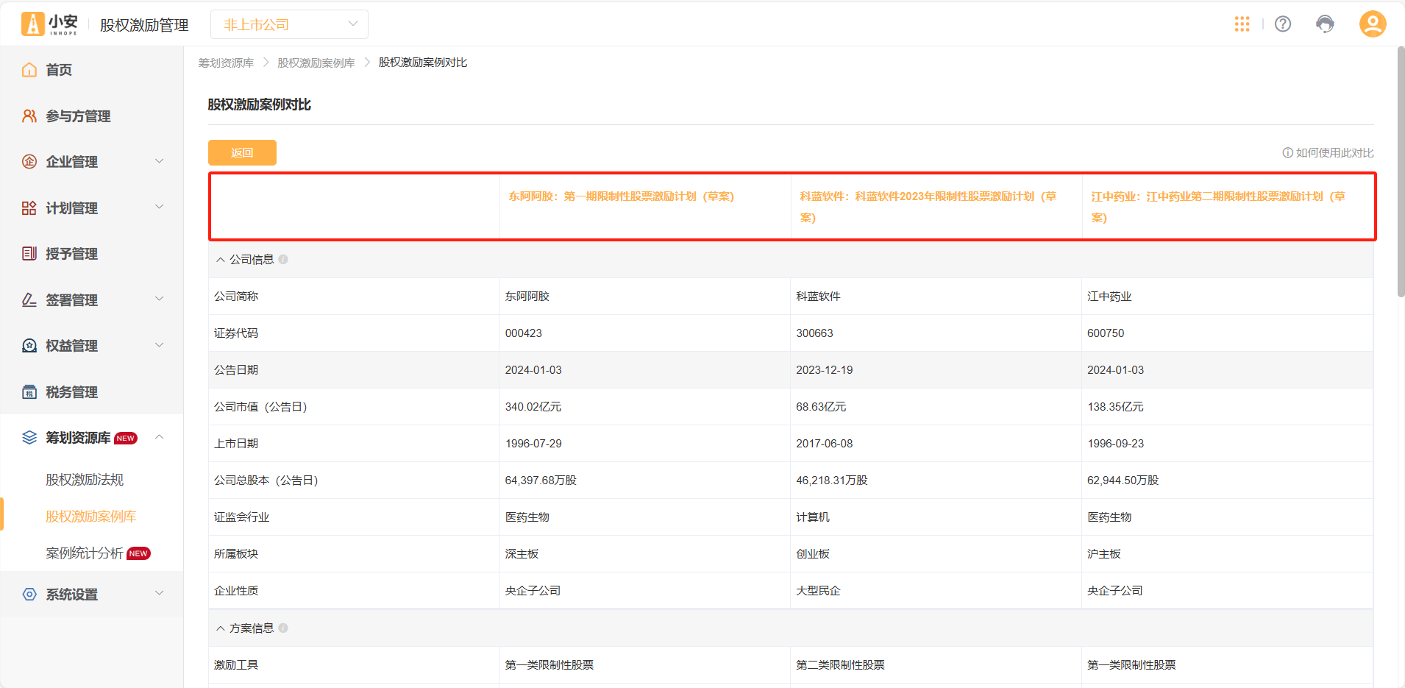Click the 首页 home icon

pyautogui.click(x=29, y=70)
